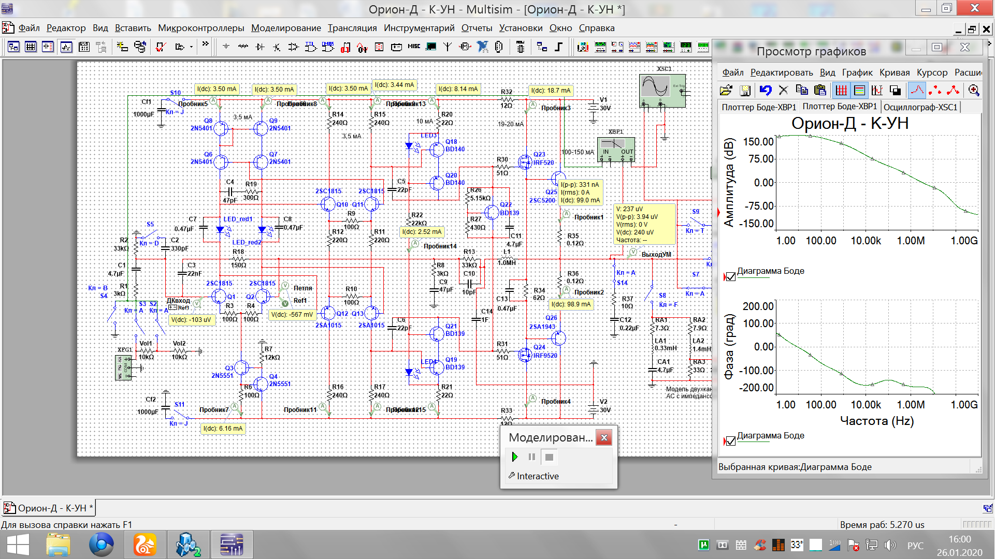Open the Grapher view toolbar icon
995x559 pixels.
pyautogui.click(x=66, y=47)
